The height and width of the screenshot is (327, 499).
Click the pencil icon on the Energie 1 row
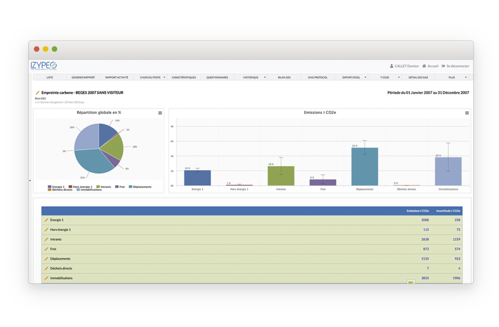pyautogui.click(x=46, y=220)
